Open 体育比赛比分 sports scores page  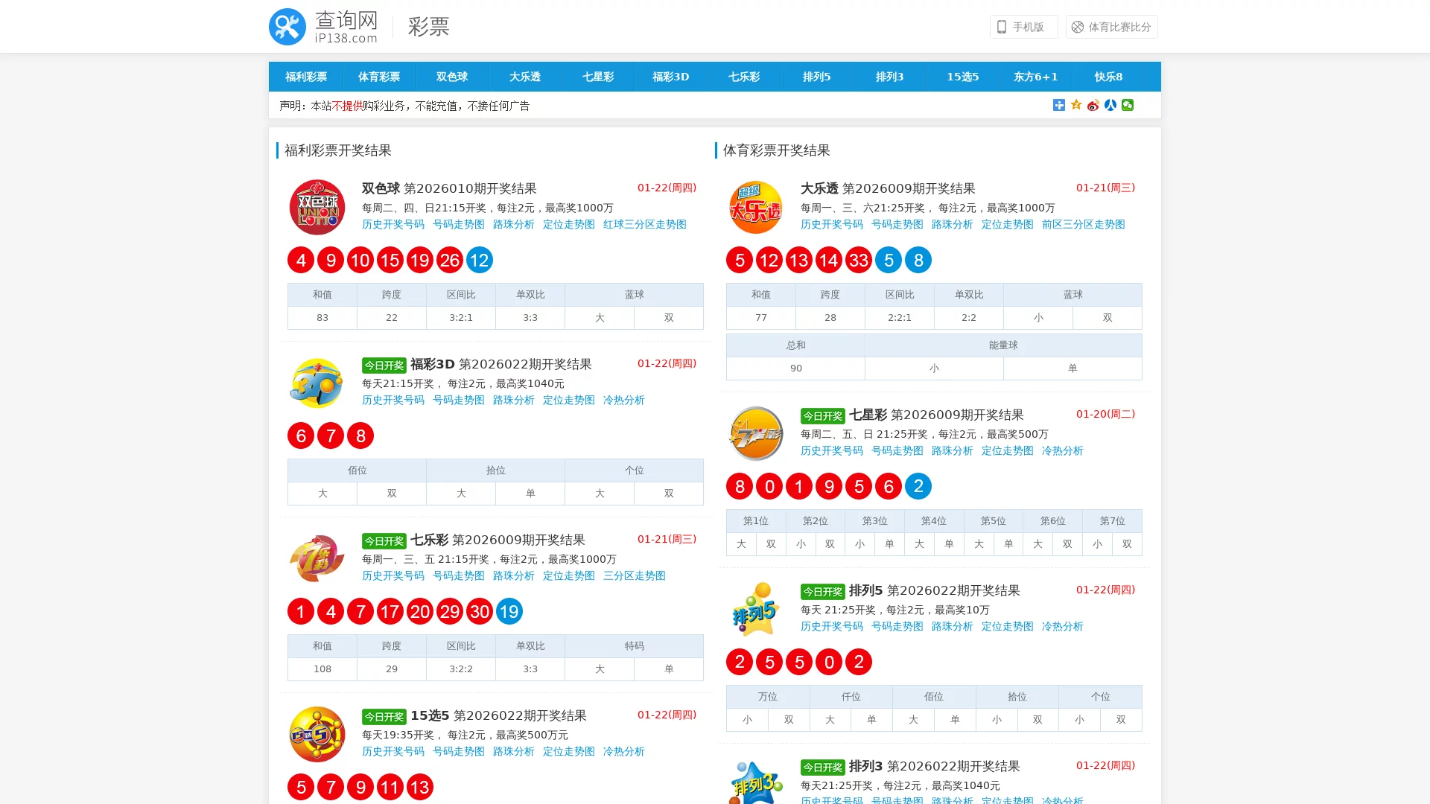(1111, 26)
